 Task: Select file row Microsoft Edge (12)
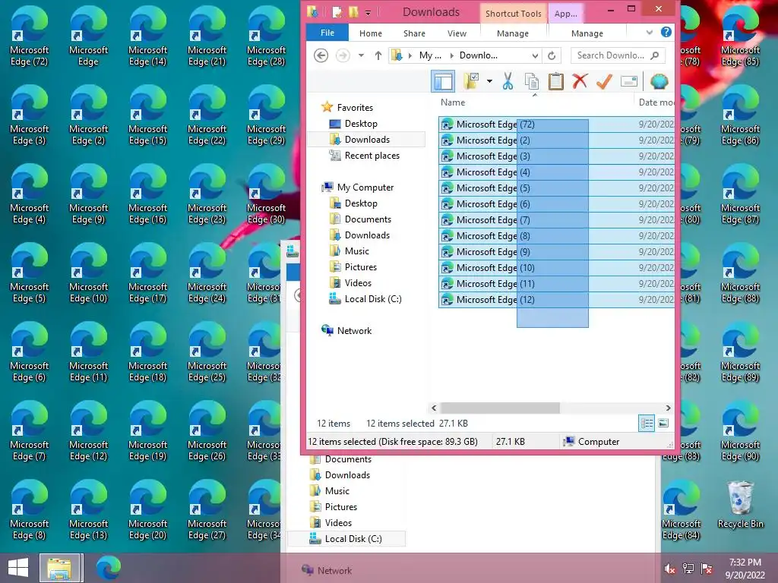tap(556, 300)
